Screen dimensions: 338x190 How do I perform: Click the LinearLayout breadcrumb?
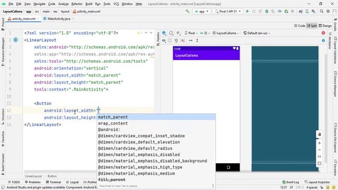[33, 176]
